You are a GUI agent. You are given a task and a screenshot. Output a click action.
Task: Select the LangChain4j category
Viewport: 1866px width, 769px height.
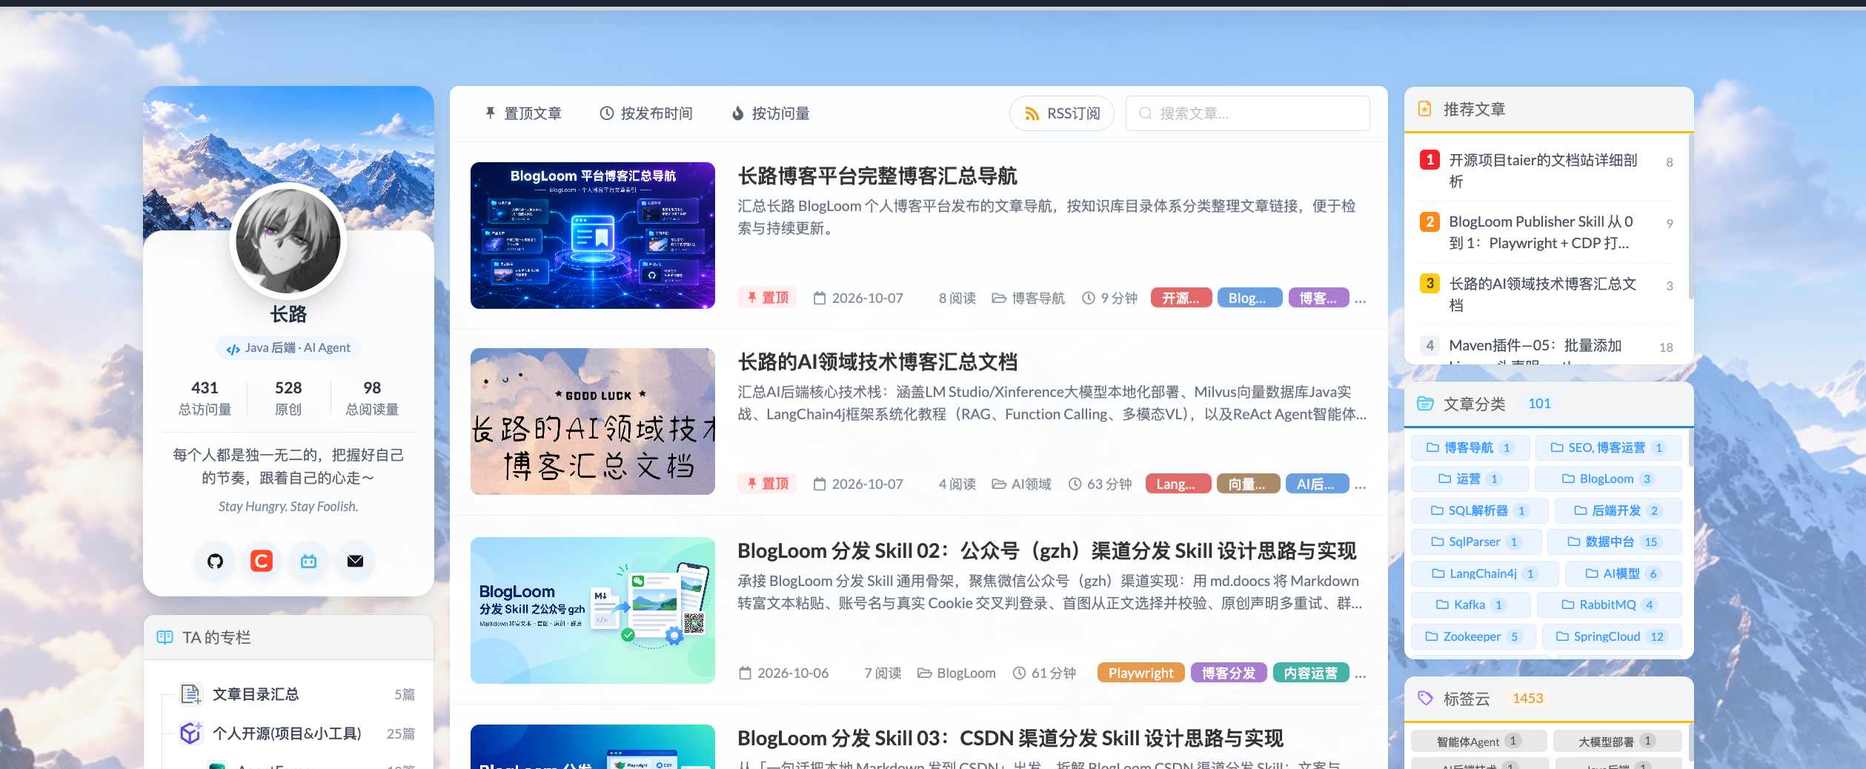pyautogui.click(x=1484, y=573)
